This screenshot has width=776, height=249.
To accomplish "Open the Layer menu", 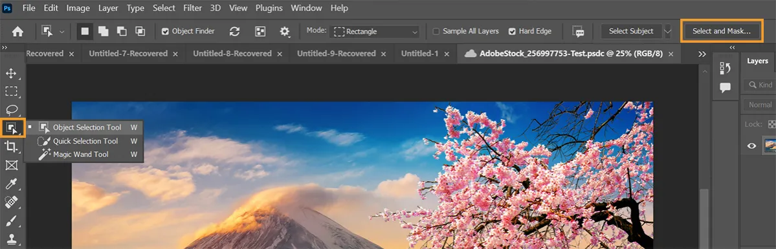I will click(x=108, y=8).
